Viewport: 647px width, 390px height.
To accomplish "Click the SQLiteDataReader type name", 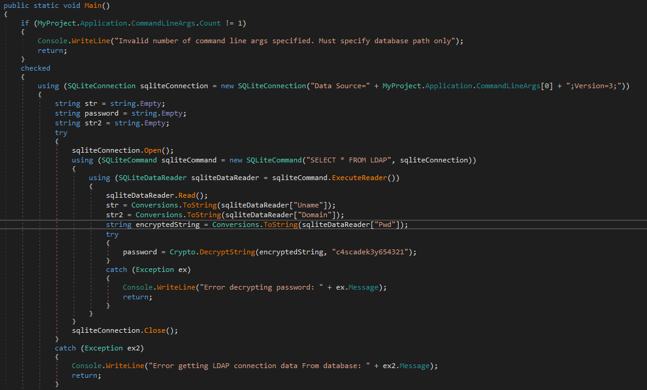I will point(153,178).
